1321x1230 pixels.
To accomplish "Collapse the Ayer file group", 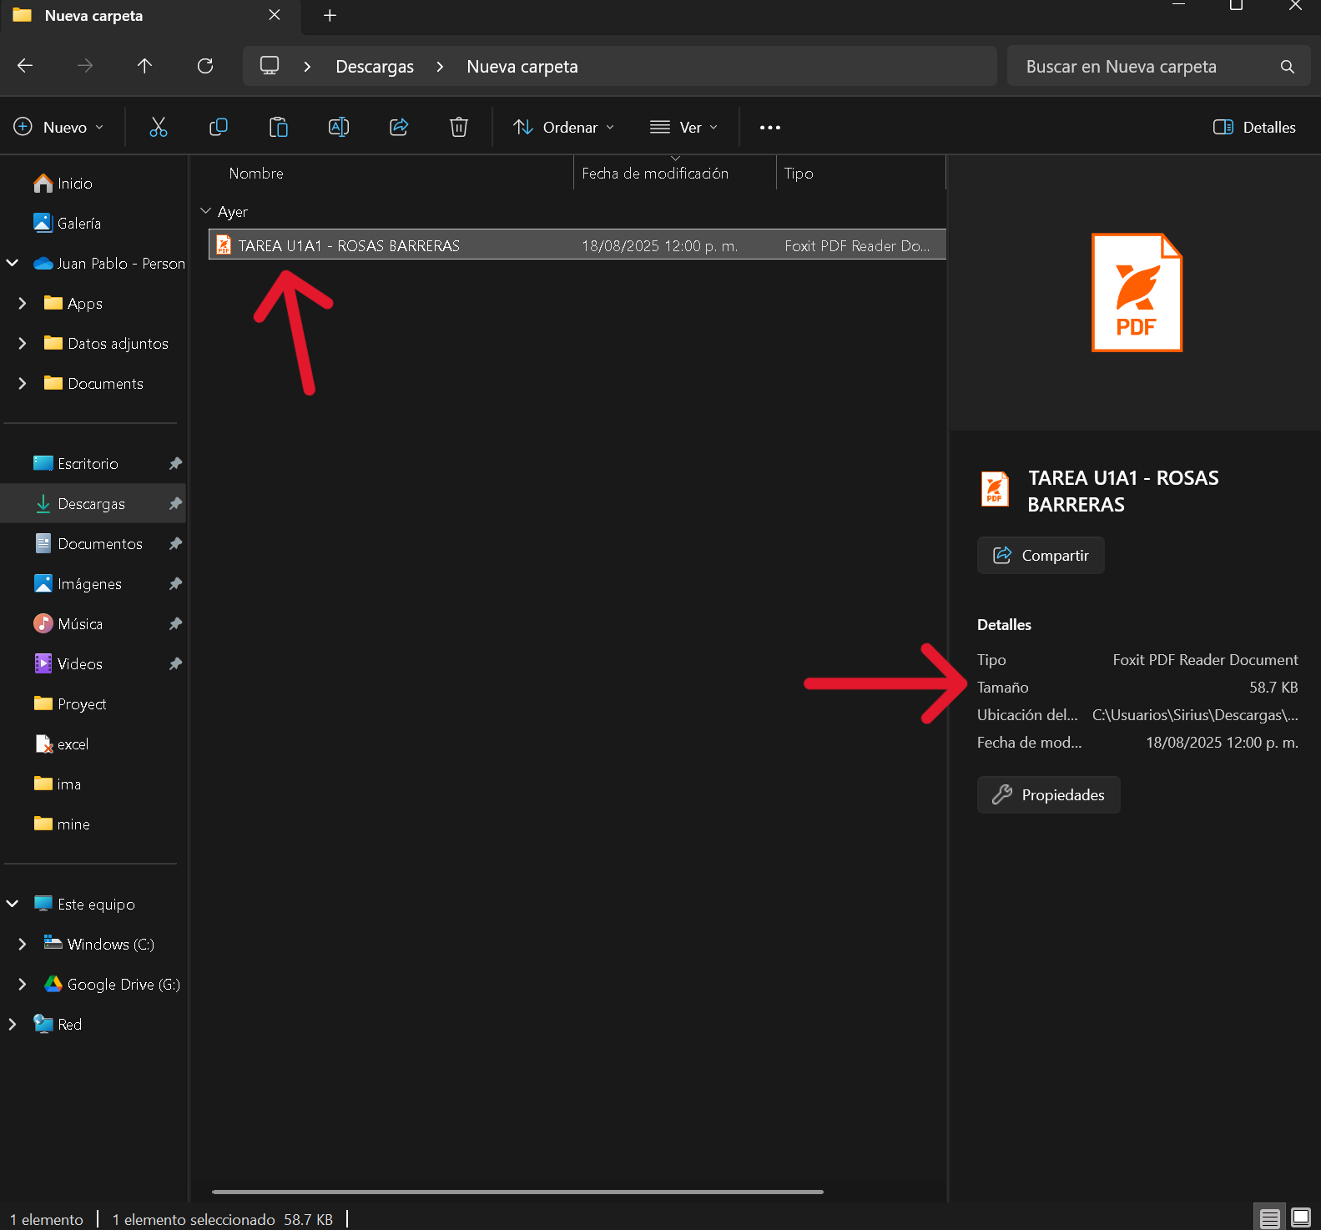I will [x=206, y=212].
